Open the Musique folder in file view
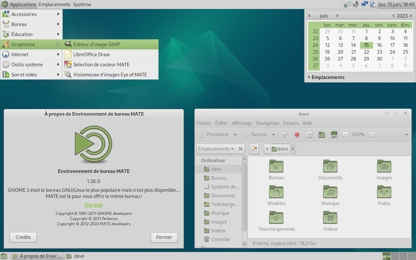416x260 pixels. (330, 196)
